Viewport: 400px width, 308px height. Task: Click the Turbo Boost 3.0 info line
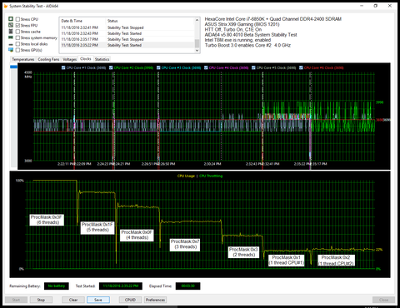[x=247, y=45]
